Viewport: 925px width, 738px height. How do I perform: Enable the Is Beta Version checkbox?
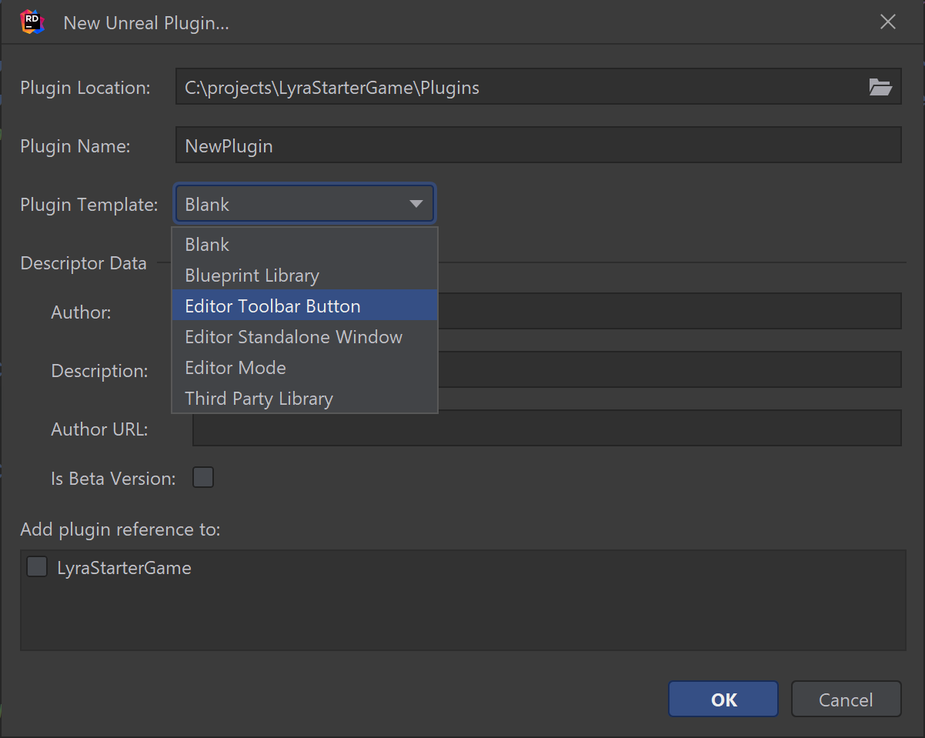pyautogui.click(x=202, y=477)
